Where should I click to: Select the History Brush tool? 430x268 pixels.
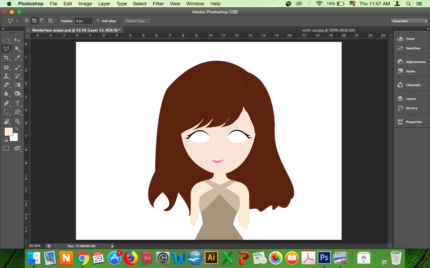click(x=18, y=76)
